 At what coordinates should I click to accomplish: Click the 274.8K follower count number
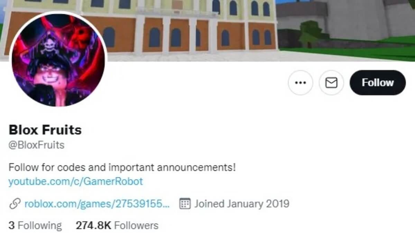(x=93, y=225)
